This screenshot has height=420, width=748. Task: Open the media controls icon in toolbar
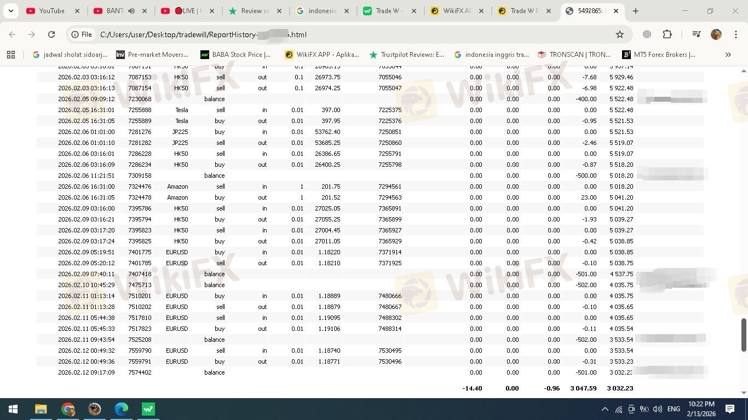(696, 34)
